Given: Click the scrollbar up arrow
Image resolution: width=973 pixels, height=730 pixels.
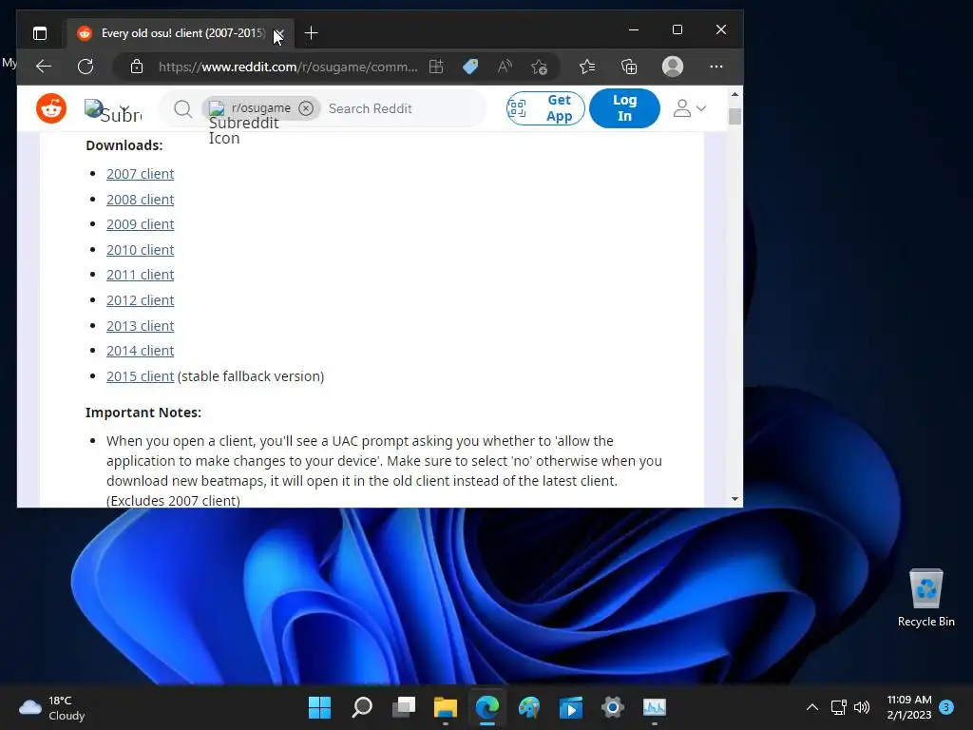Looking at the screenshot, I should click(735, 94).
